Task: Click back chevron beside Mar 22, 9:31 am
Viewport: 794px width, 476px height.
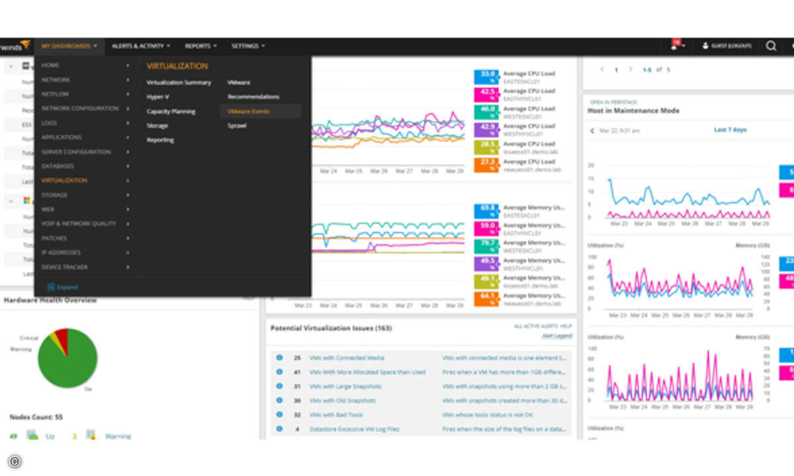Action: [592, 130]
